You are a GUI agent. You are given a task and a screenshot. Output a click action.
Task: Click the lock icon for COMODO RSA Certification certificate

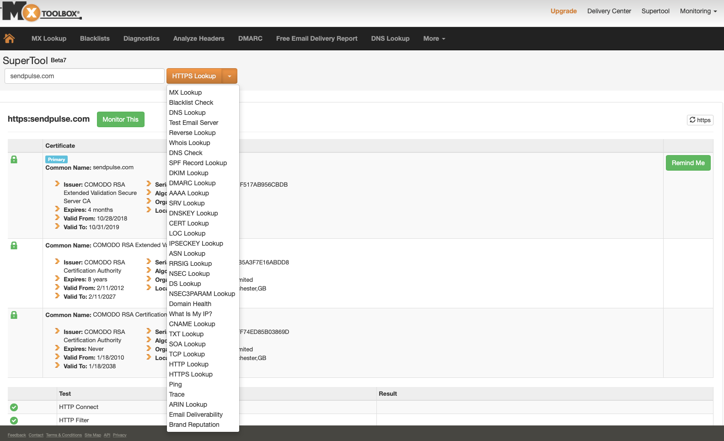(14, 315)
